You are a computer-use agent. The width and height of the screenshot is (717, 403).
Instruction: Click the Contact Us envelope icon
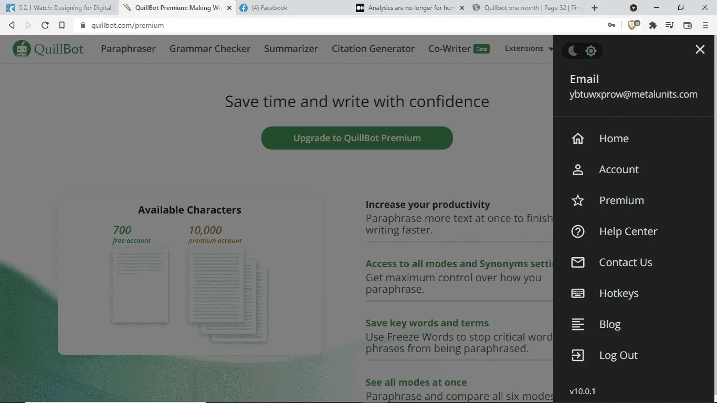point(578,262)
